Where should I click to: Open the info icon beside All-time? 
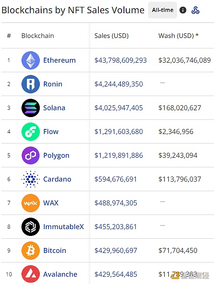pos(183,10)
